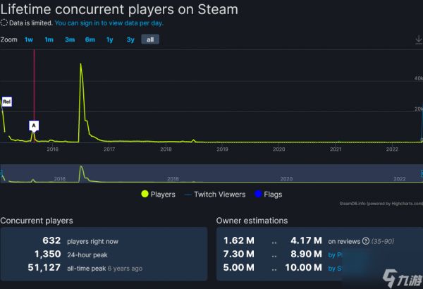The image size is (423, 289).
Task: Click the SteamDB.info Highcharts credit link
Action: click(x=381, y=204)
